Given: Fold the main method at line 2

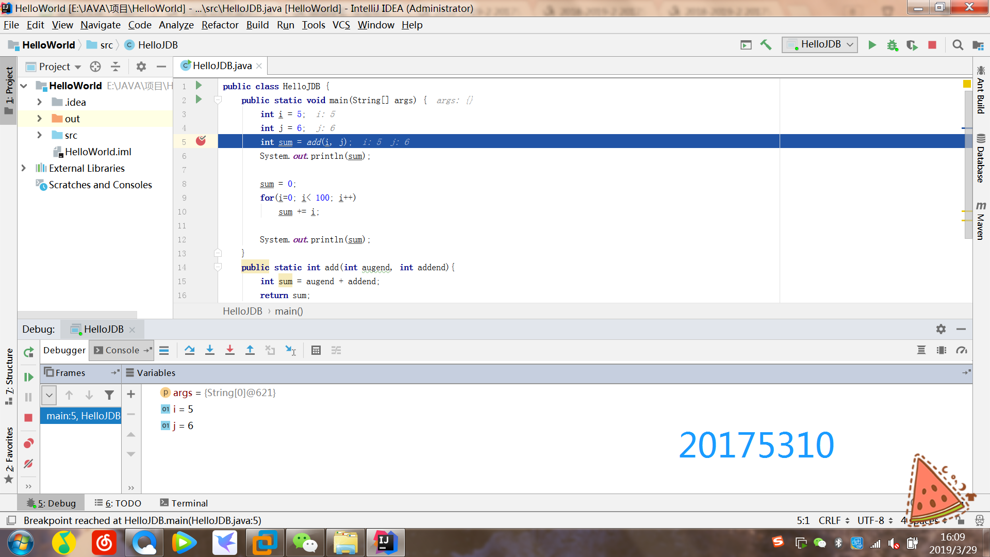Looking at the screenshot, I should coord(218,100).
